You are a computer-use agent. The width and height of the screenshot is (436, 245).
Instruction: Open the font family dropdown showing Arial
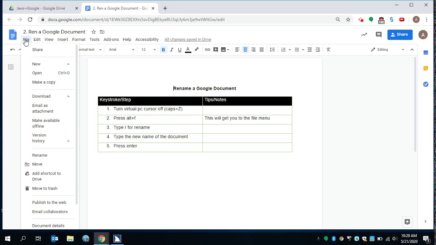tap(122, 50)
